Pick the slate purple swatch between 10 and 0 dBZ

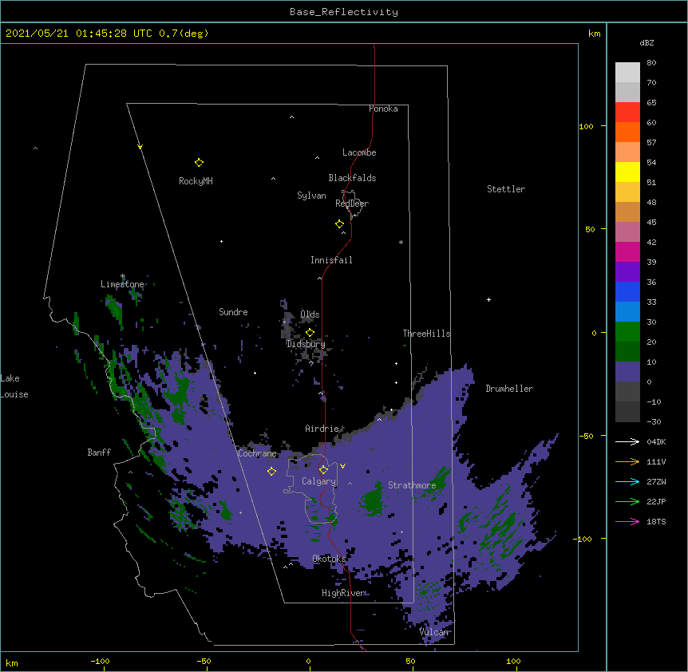click(x=627, y=372)
